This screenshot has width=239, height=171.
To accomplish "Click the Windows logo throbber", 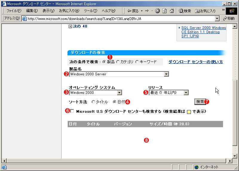I will coord(232,11).
